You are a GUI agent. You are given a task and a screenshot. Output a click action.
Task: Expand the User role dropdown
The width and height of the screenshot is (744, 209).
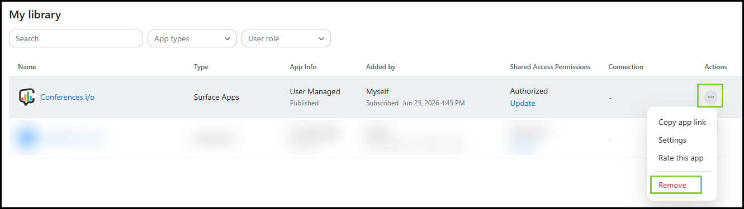286,38
